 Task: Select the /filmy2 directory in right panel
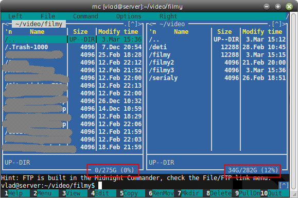pos(217,63)
